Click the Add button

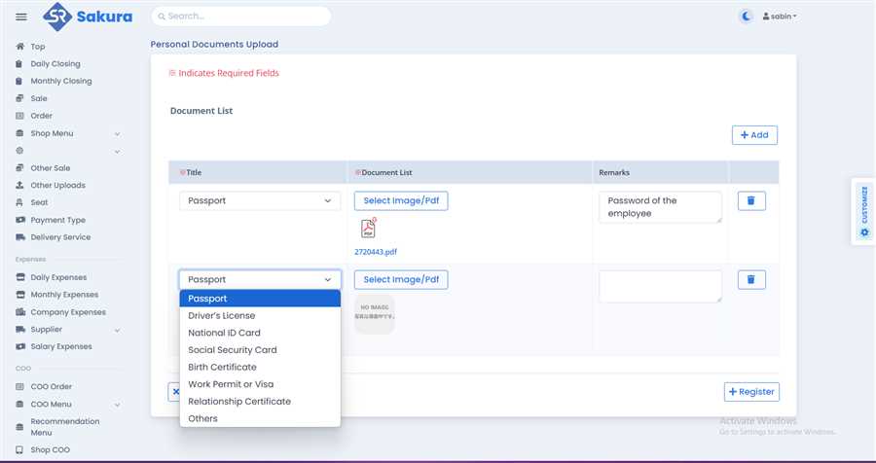pos(754,135)
